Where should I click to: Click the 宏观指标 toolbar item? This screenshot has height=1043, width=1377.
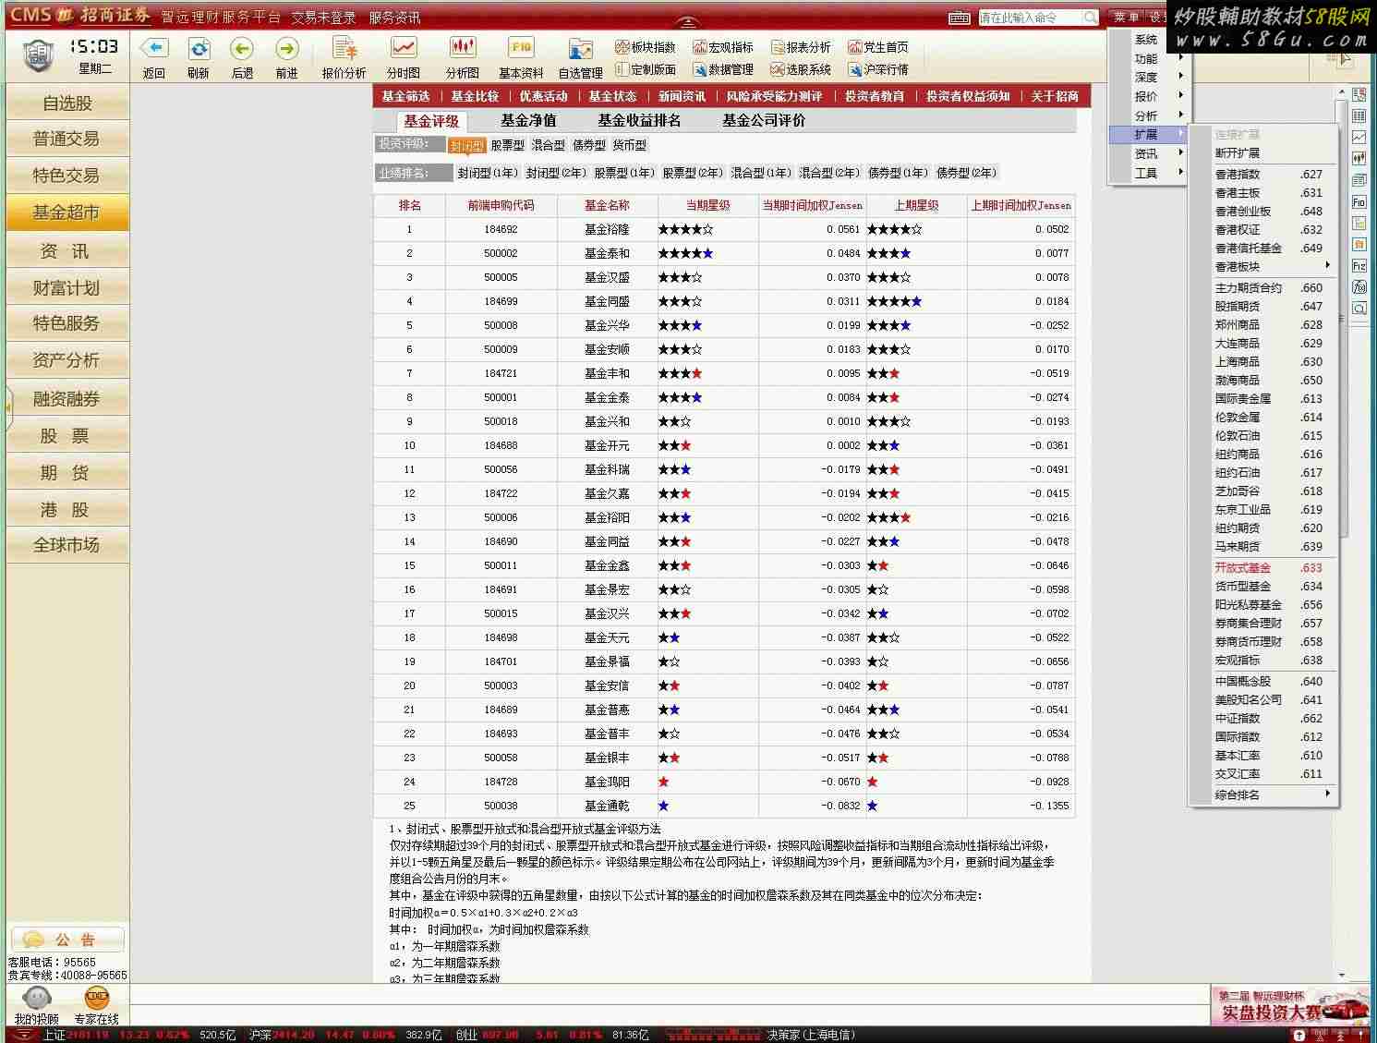coord(723,47)
